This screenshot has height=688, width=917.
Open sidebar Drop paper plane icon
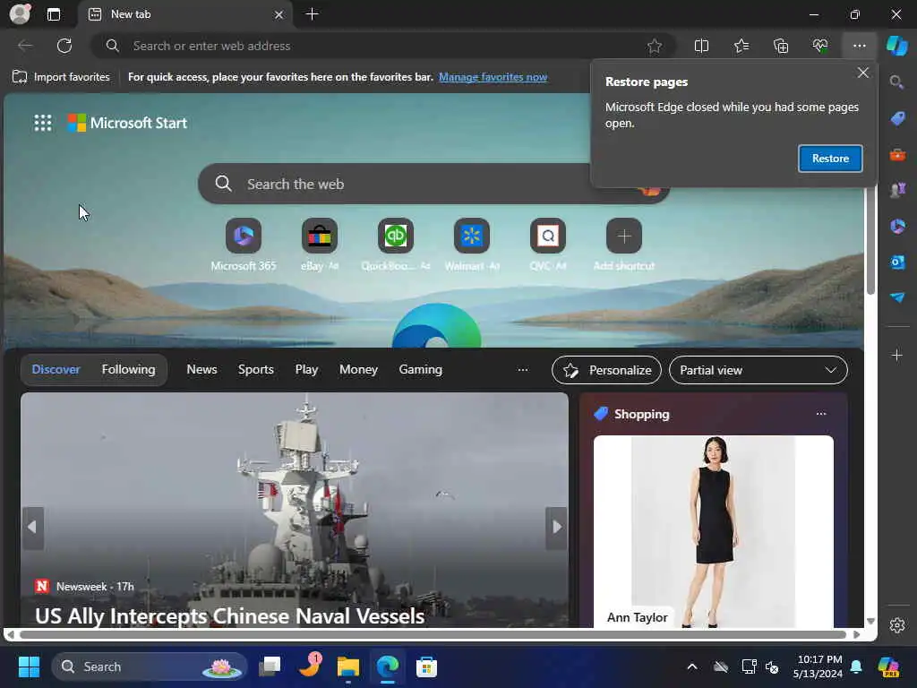(x=896, y=297)
